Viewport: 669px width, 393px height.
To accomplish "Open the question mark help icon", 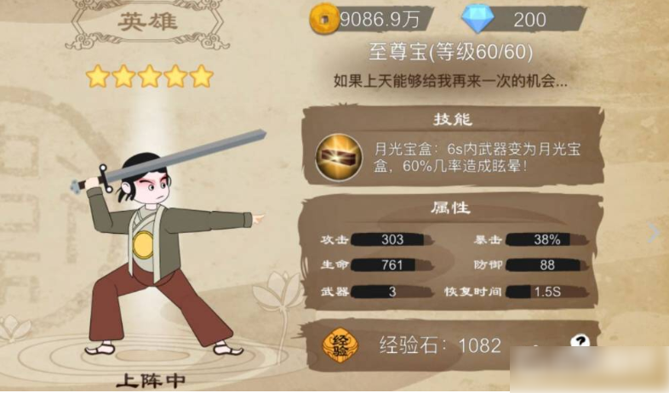I will (x=580, y=342).
